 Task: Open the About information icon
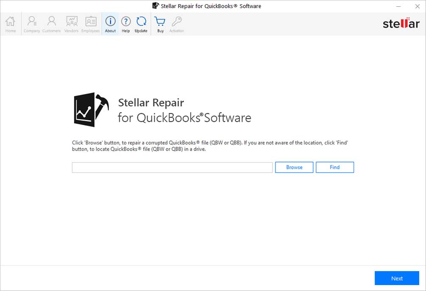(110, 23)
